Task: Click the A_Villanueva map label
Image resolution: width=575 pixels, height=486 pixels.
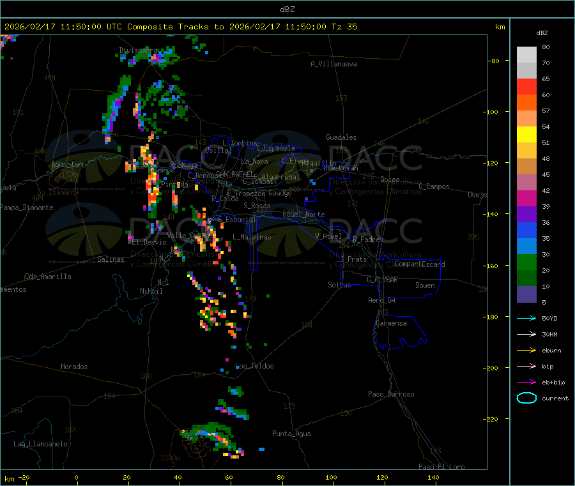Action: coord(333,64)
